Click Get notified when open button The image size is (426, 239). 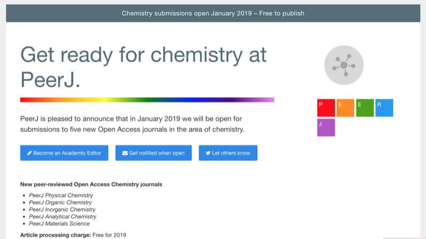(x=153, y=153)
